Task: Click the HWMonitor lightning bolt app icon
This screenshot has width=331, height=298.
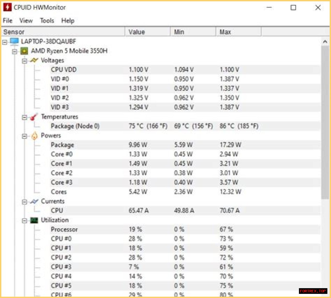Action: 7,7
